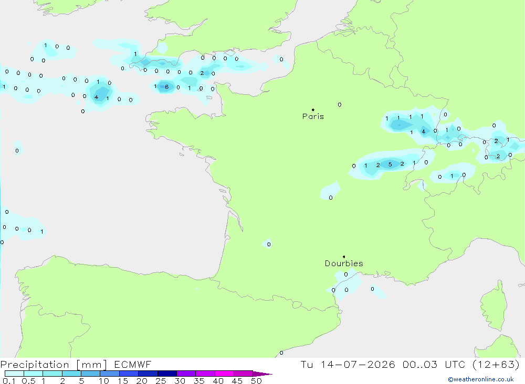
Task: Pick the 2–5 mm legend swatch
Action: tap(71, 374)
